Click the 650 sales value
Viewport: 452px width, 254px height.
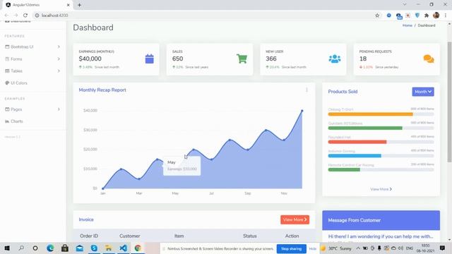pyautogui.click(x=177, y=59)
